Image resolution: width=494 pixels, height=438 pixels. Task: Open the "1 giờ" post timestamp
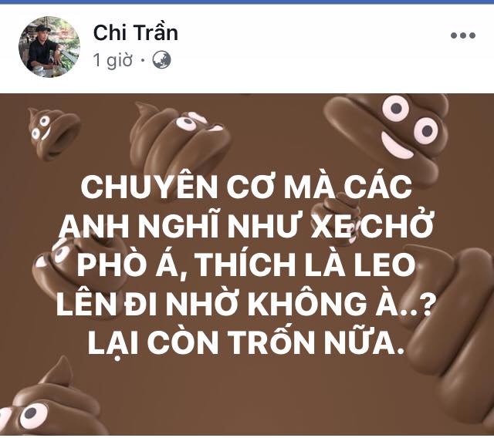tap(113, 60)
